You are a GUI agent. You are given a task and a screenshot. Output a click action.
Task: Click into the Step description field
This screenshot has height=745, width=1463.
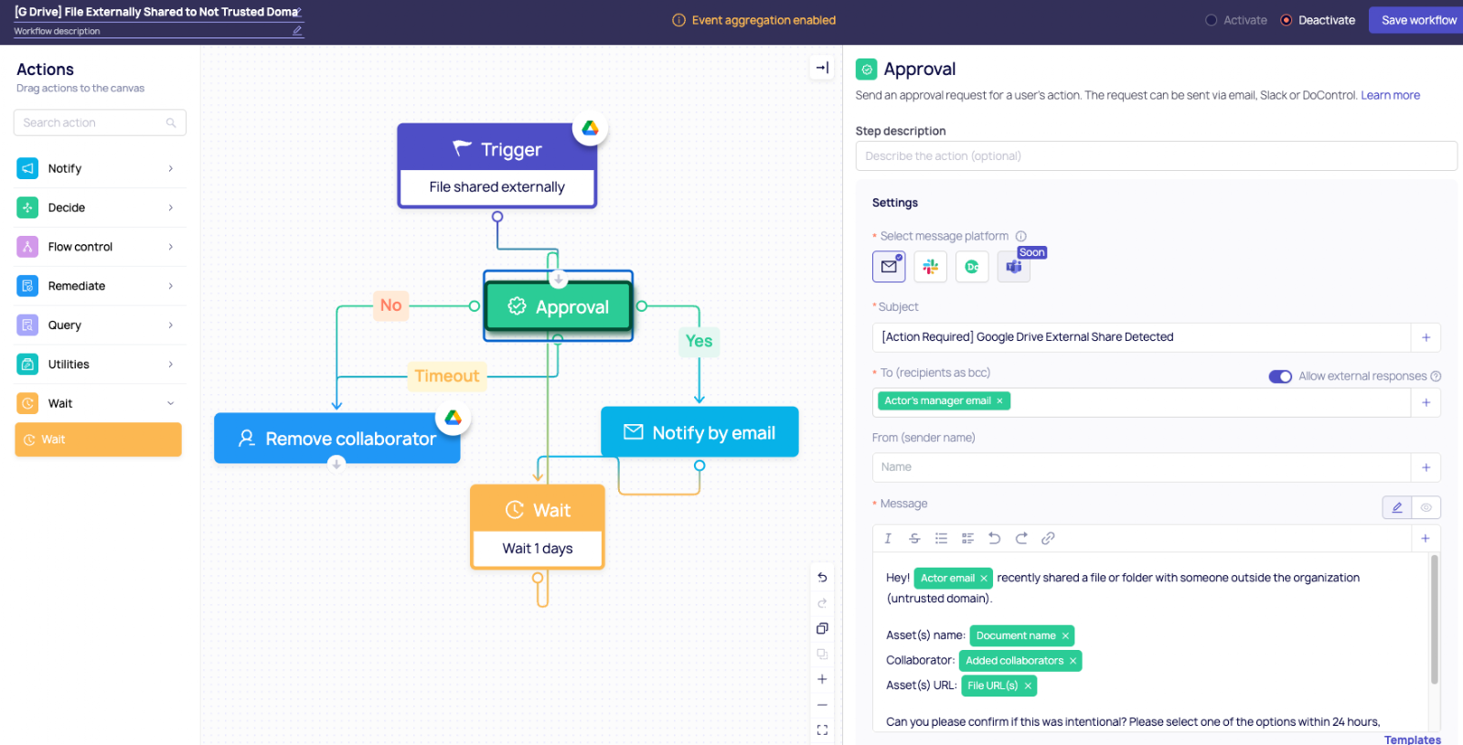click(x=1156, y=156)
